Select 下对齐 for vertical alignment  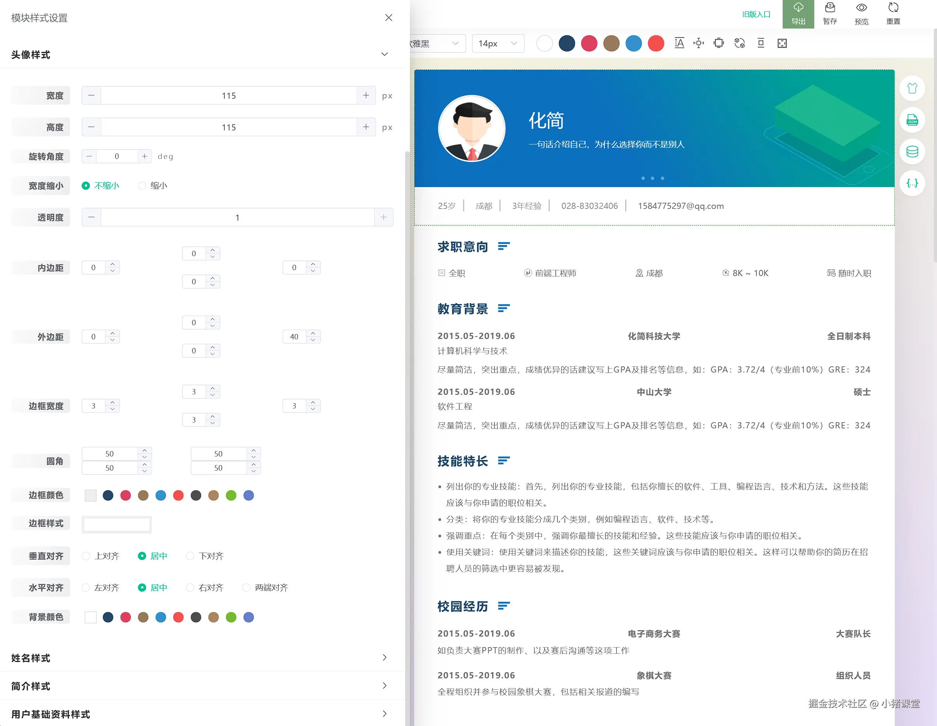pos(190,556)
